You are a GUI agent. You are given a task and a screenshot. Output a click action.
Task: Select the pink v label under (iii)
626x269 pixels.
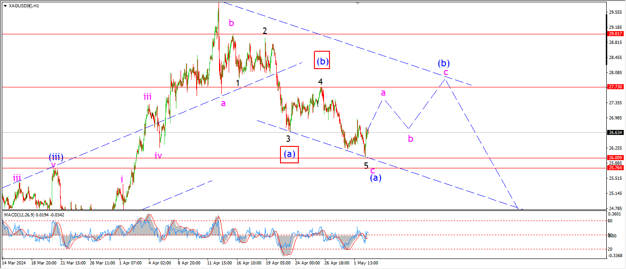tap(54, 165)
